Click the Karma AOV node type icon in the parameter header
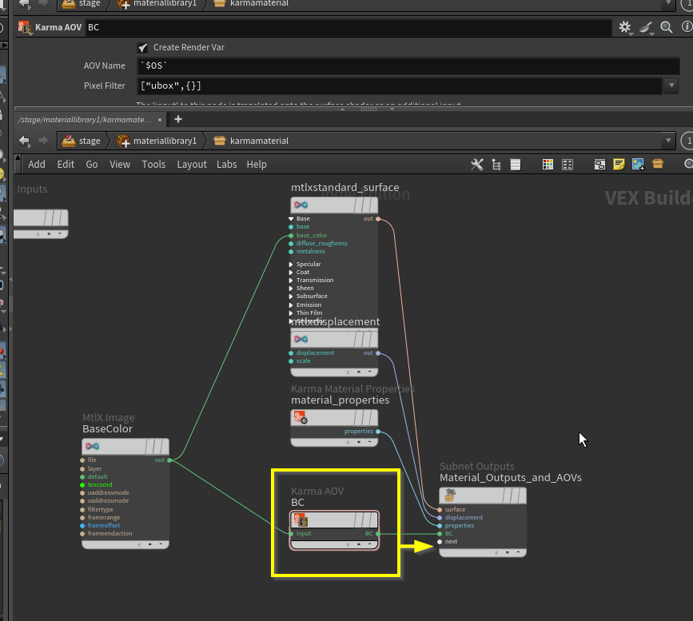 click(x=25, y=27)
